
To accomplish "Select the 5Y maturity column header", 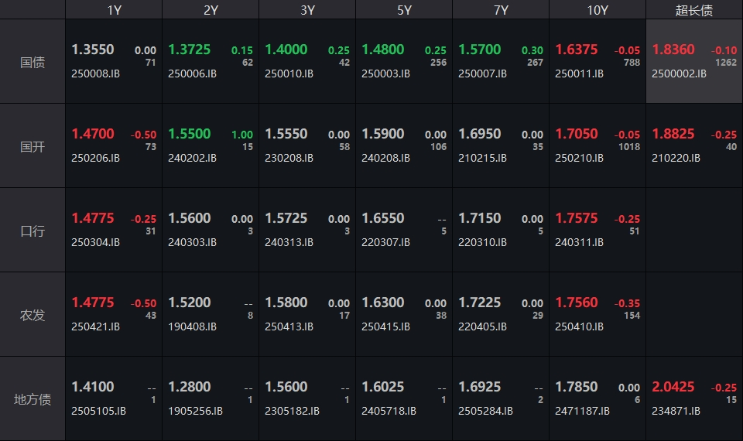I will coord(404,9).
